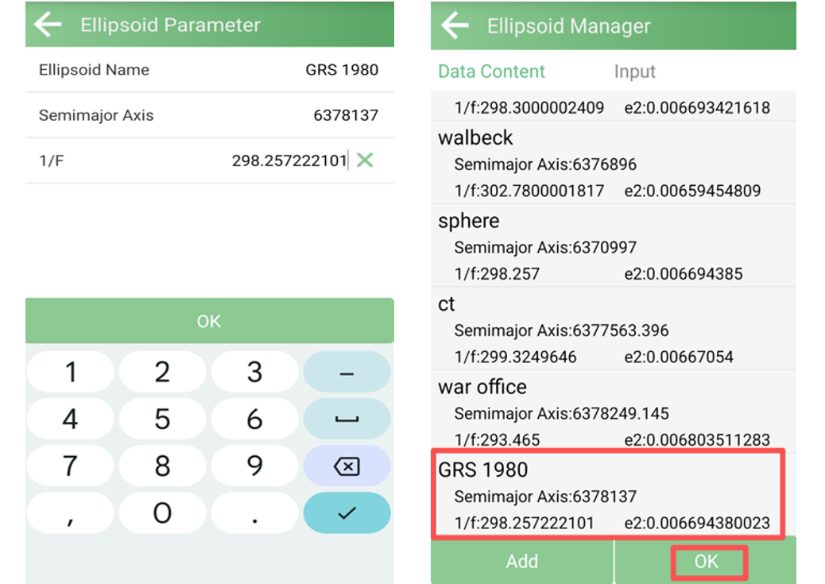Tap the checkmark confirm key on keypad
825x584 pixels.
[347, 513]
